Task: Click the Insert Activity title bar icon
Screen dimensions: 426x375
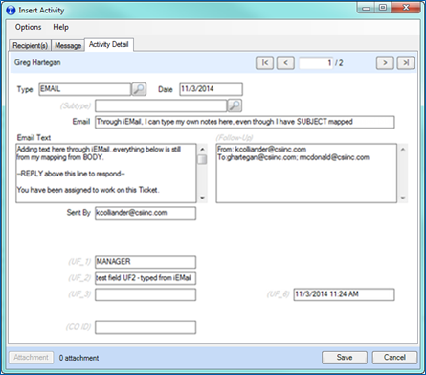Action: (11, 11)
